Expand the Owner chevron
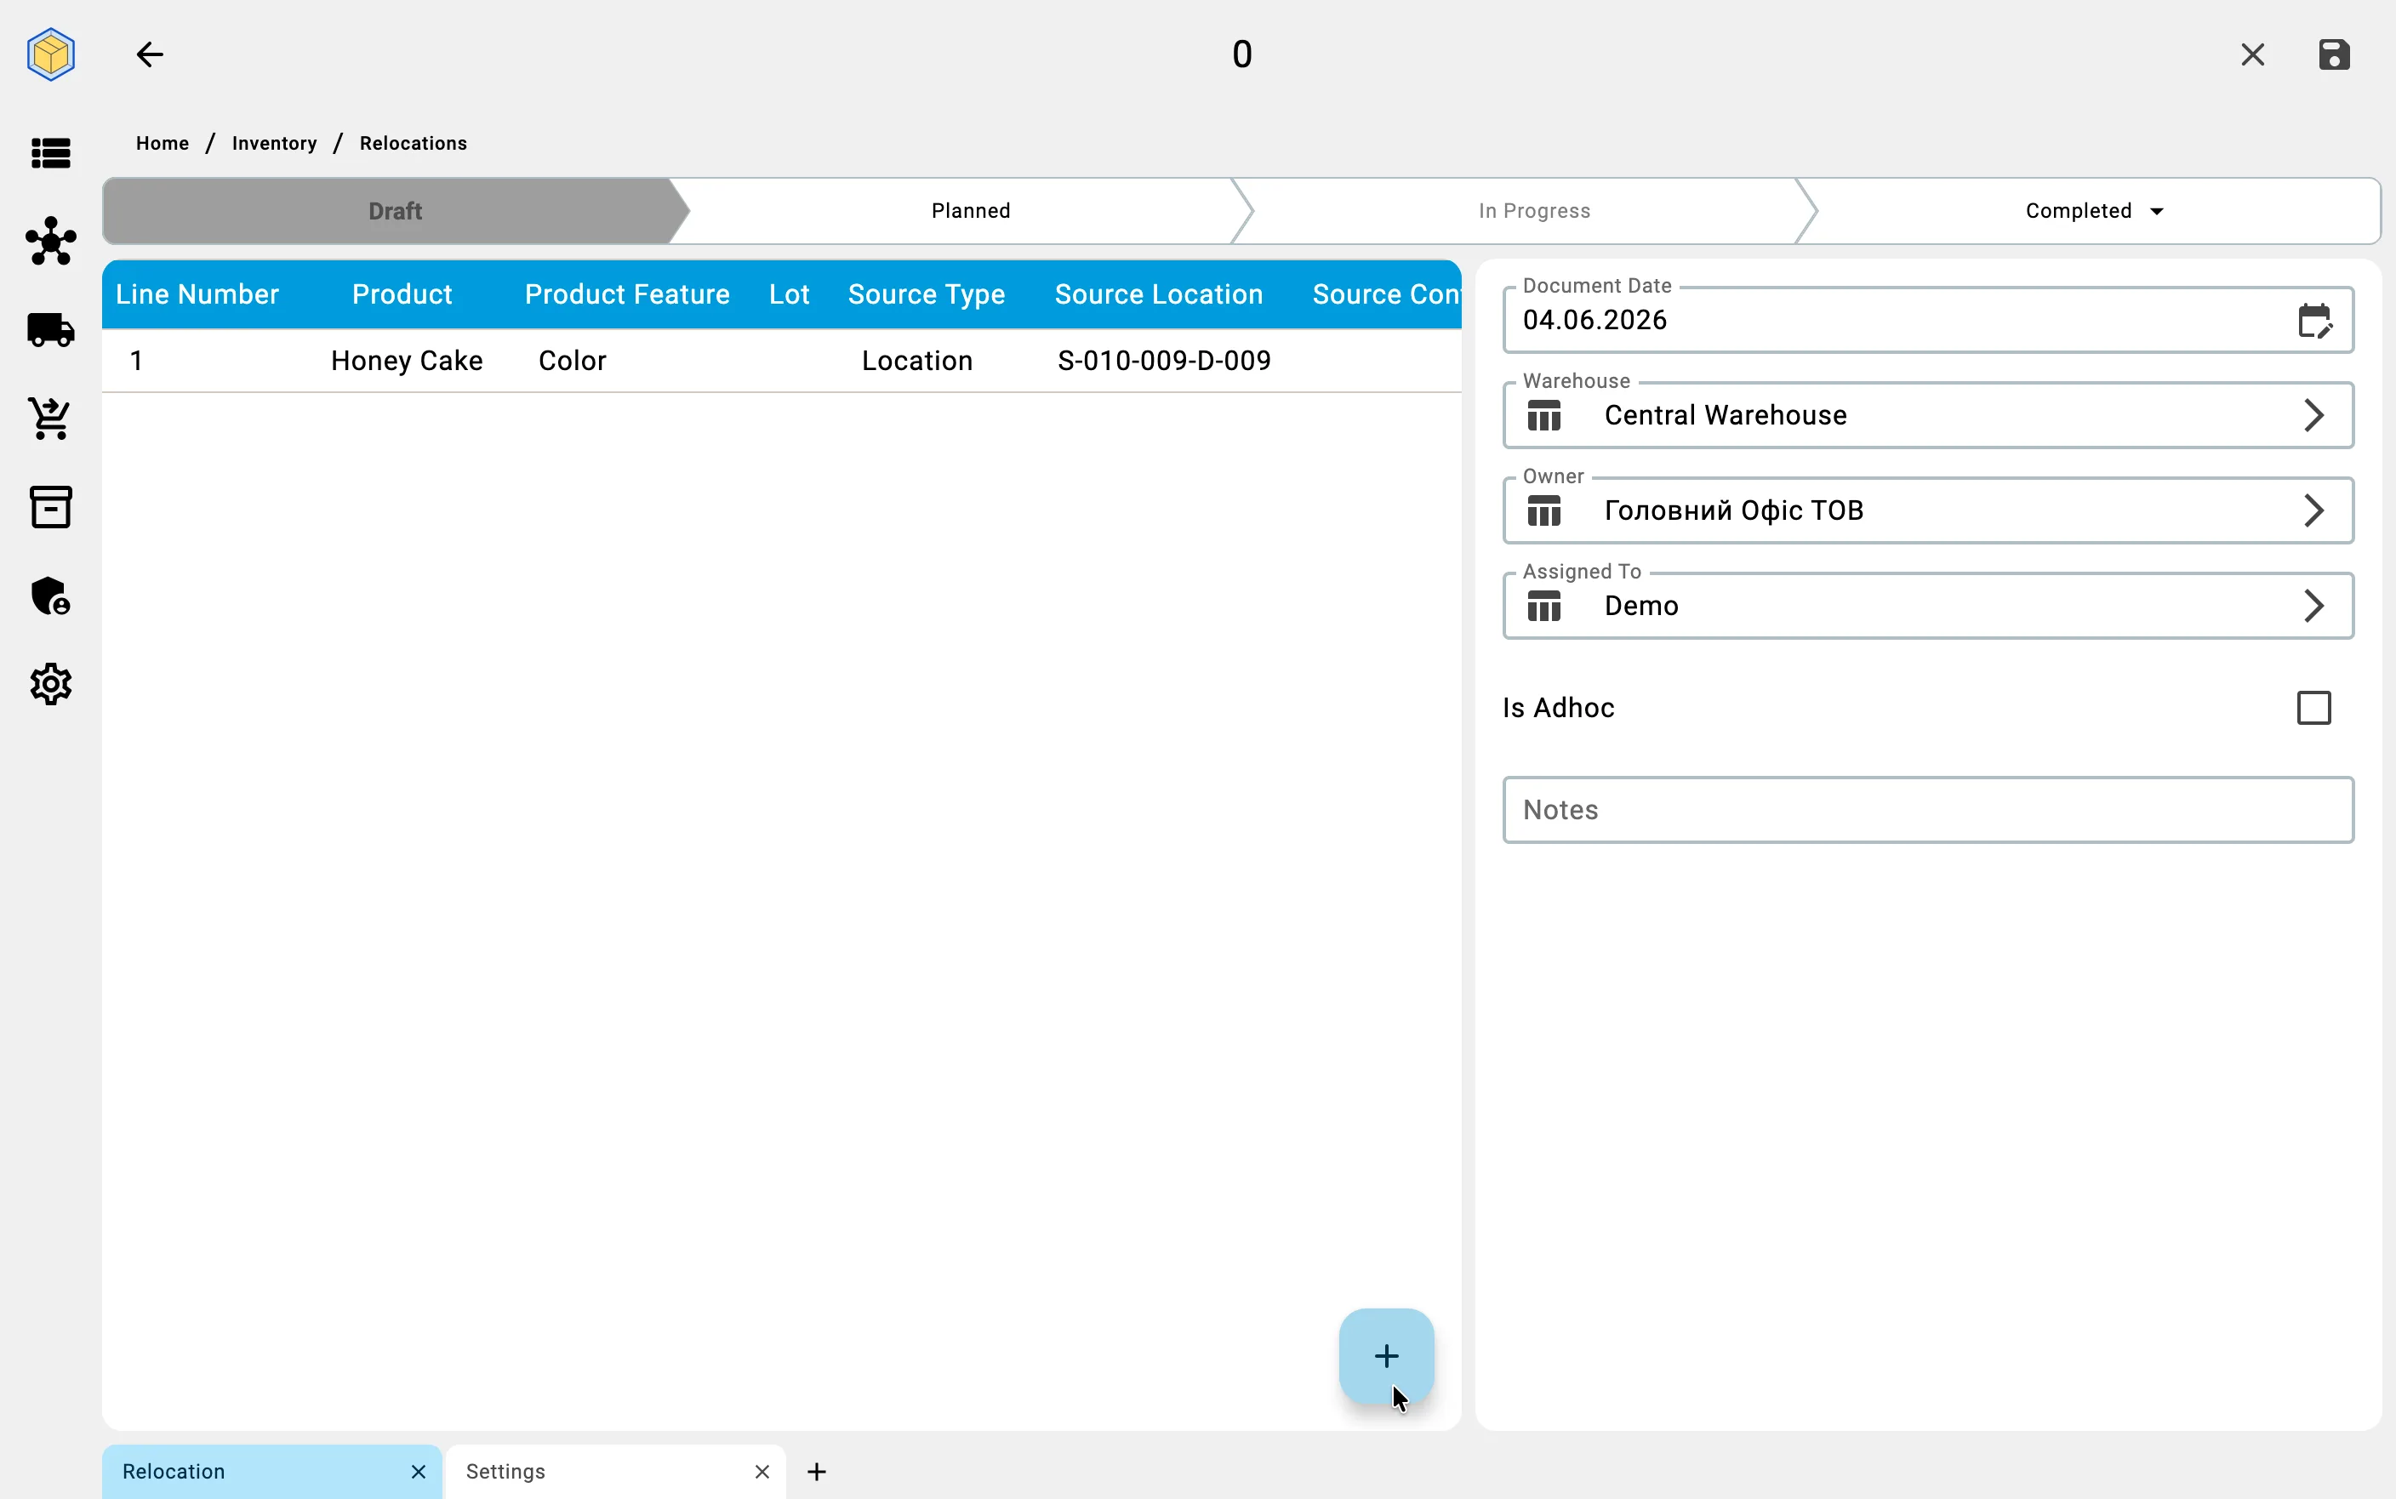The height and width of the screenshot is (1499, 2396). pyautogui.click(x=2313, y=510)
